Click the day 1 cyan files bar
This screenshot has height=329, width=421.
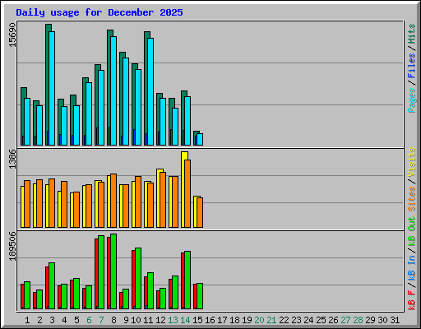tap(27, 122)
